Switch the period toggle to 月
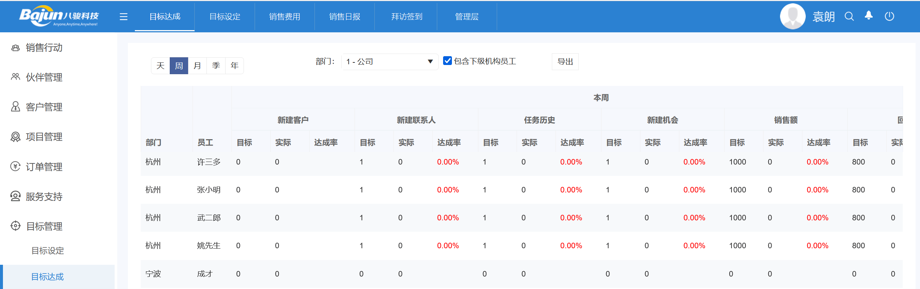The image size is (920, 289). pyautogui.click(x=197, y=66)
